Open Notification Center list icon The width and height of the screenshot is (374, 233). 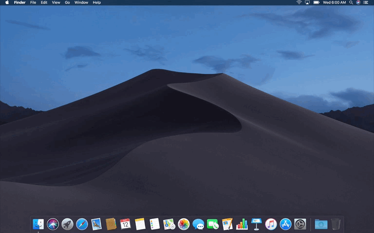coord(365,2)
